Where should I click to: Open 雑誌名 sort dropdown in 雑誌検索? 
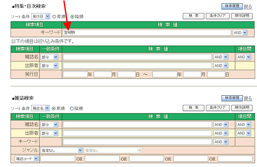coord(40,108)
